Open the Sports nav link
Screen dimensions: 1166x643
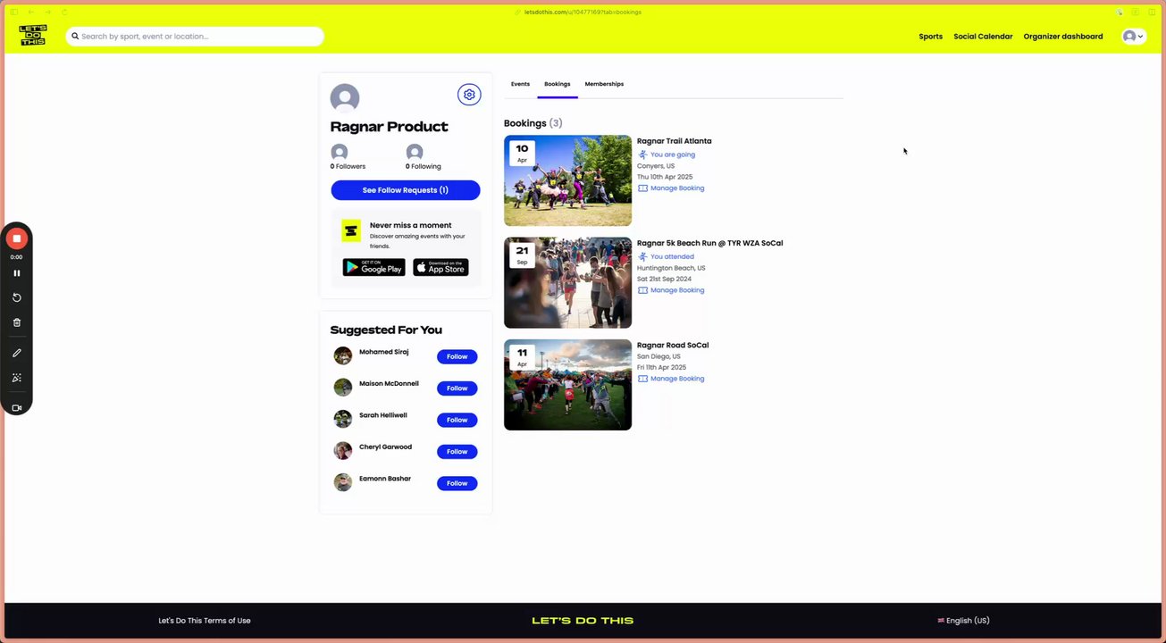[x=930, y=37]
